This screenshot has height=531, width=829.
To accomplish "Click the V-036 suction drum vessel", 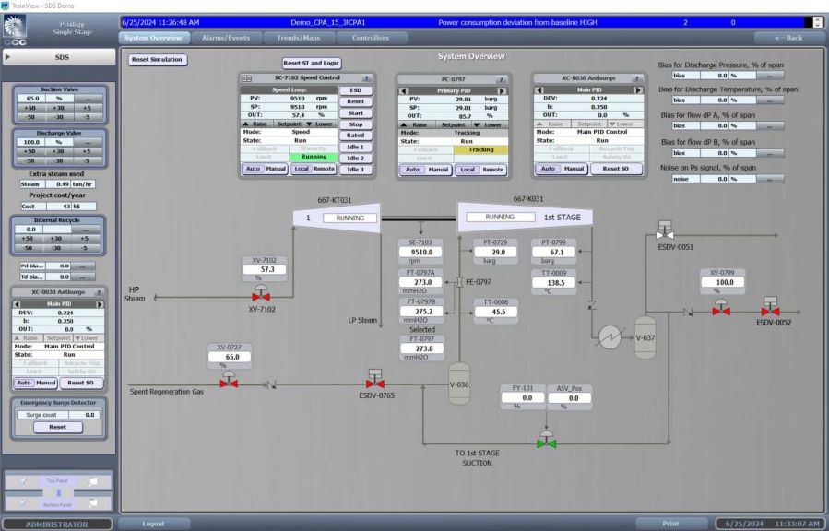I will tap(459, 383).
